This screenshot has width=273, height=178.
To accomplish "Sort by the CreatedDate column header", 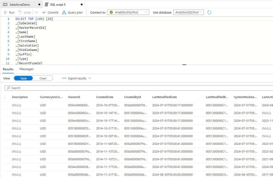I will [x=105, y=97].
